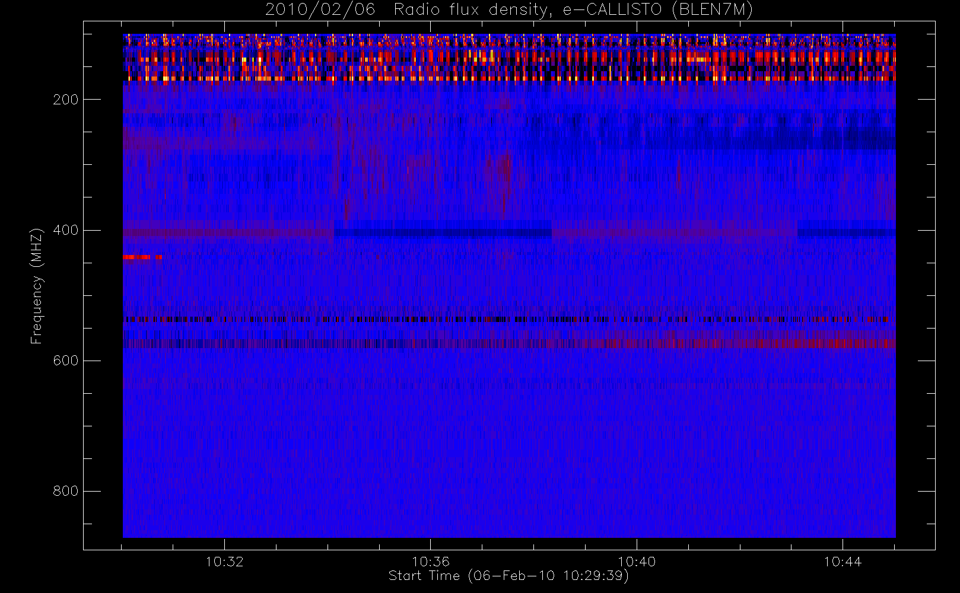The height and width of the screenshot is (593, 960).
Task: Select the 200 frequency tick label
Action: tap(66, 100)
